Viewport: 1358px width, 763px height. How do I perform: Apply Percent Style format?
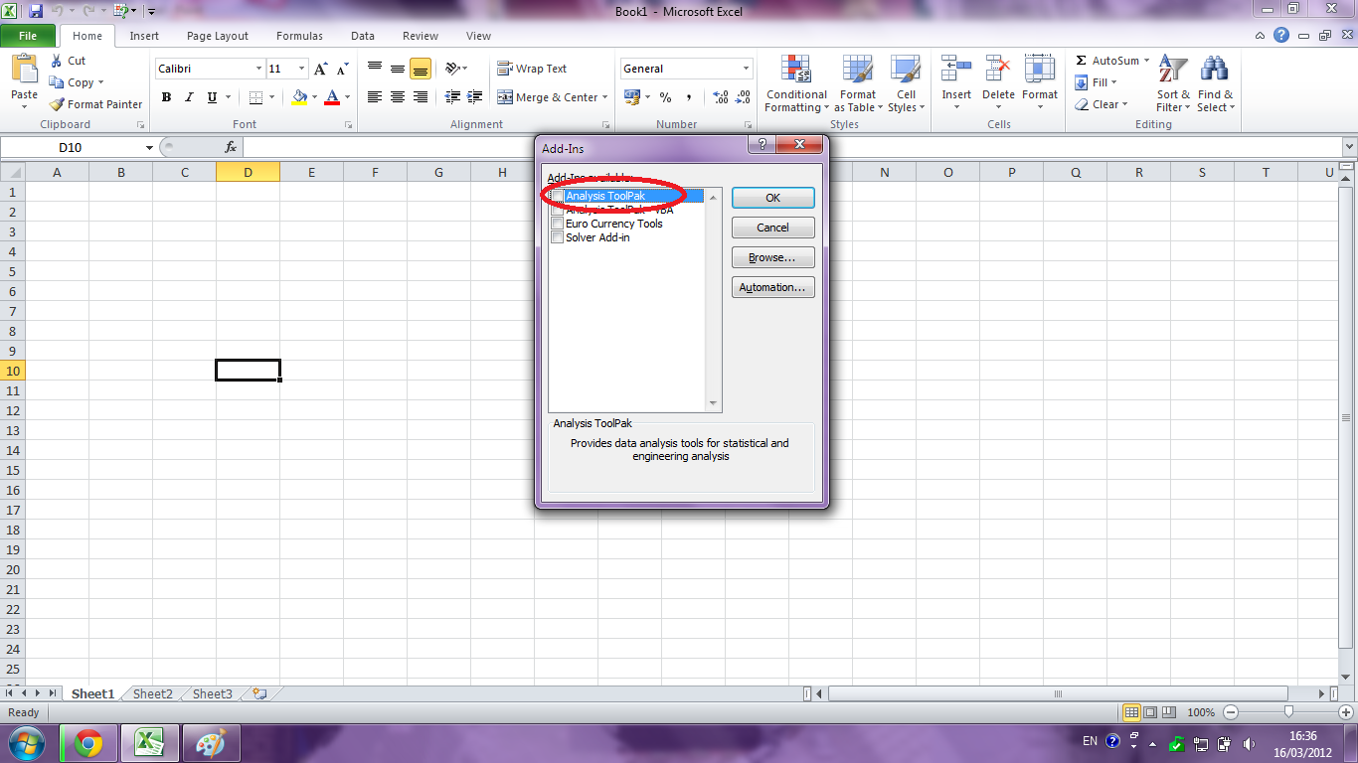[x=665, y=97]
